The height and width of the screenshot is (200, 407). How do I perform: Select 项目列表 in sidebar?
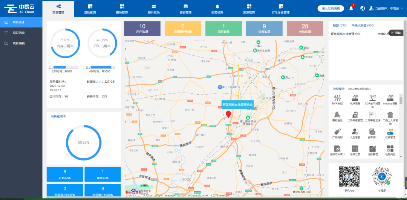(x=21, y=33)
